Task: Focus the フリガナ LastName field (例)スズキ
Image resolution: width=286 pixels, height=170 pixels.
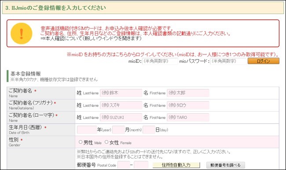Action: [121, 105]
